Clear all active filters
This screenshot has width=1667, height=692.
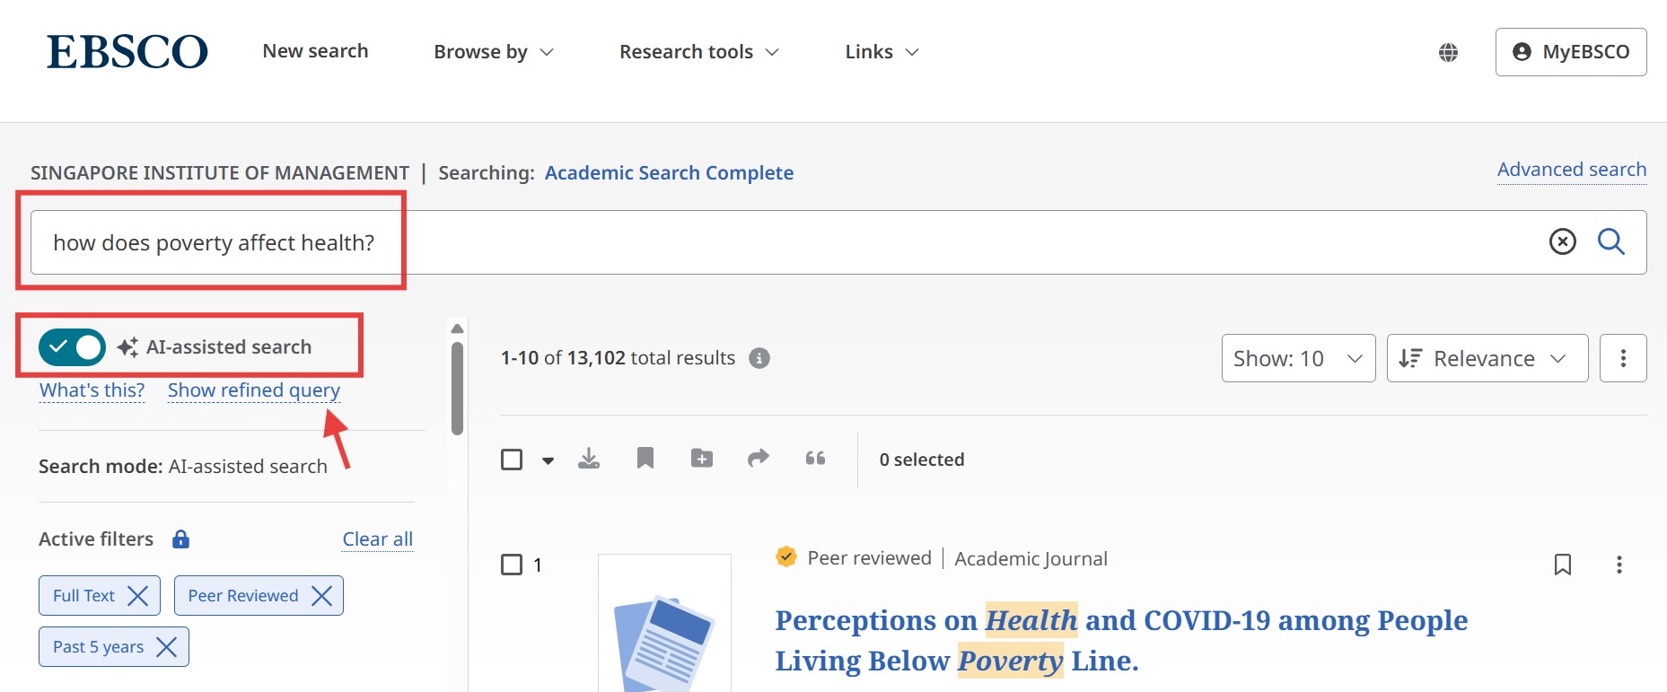pos(378,539)
